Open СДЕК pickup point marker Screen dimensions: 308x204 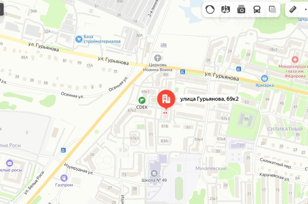(142, 100)
